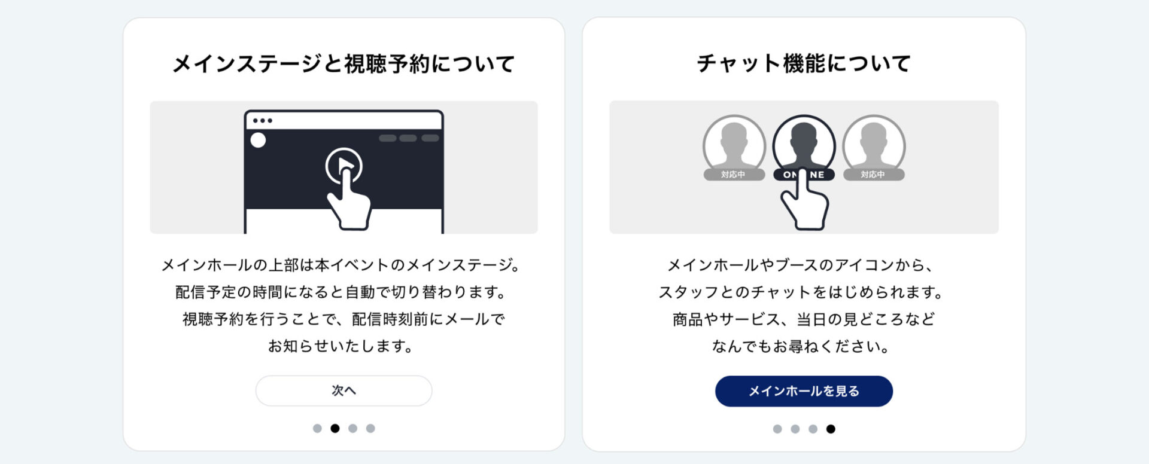Select fourth pagination dot in left card
1149x464 pixels.
pyautogui.click(x=370, y=428)
